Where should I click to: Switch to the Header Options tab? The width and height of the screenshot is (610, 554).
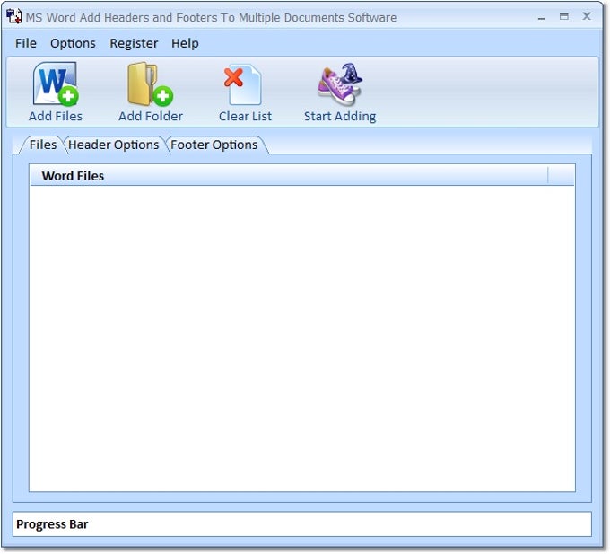click(x=114, y=145)
